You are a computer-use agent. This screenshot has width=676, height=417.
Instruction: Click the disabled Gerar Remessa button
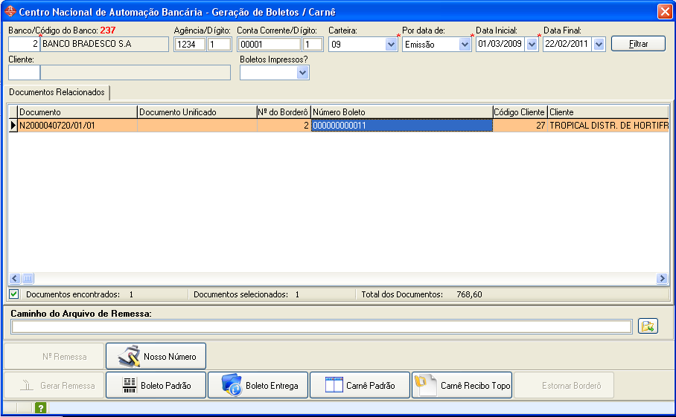pyautogui.click(x=54, y=385)
